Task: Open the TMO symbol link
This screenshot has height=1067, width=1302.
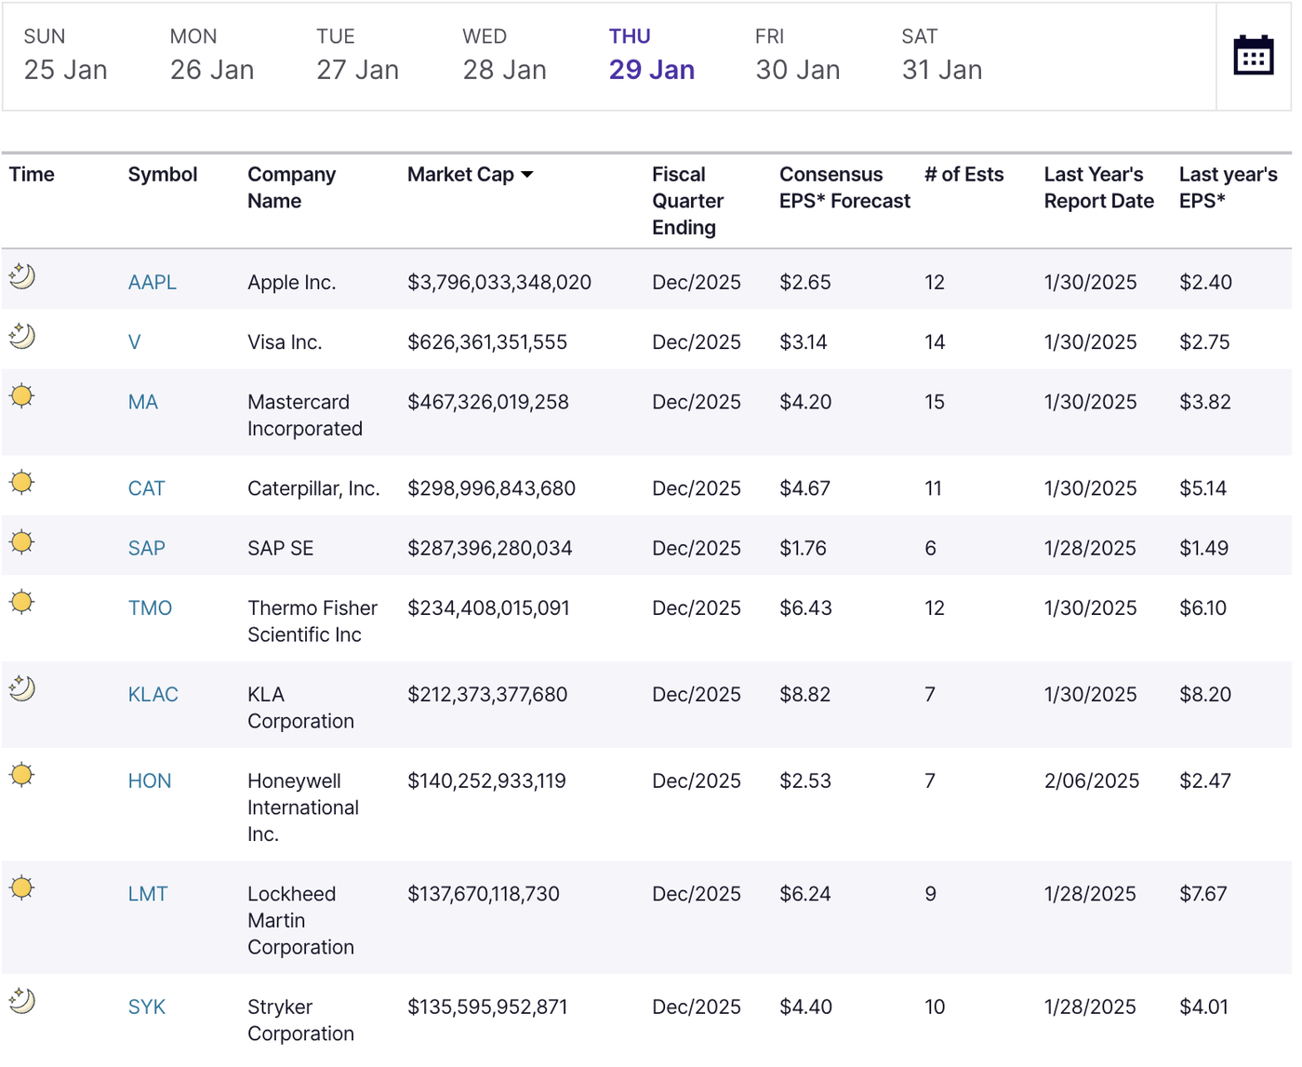Action: 151,608
